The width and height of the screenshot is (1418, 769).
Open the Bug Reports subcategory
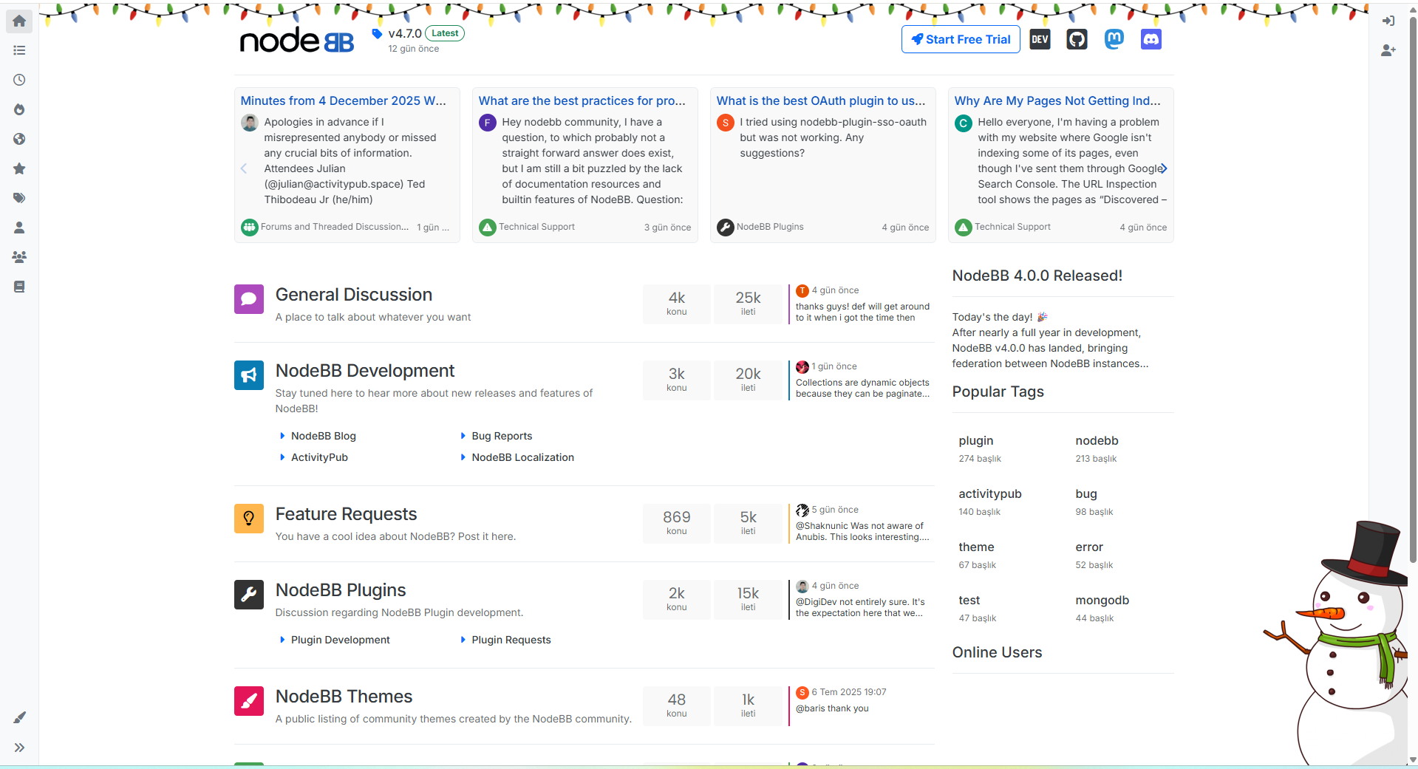(x=501, y=436)
